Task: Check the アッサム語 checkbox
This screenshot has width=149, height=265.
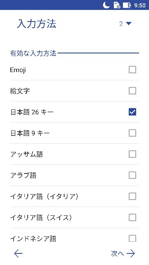Action: (132, 154)
